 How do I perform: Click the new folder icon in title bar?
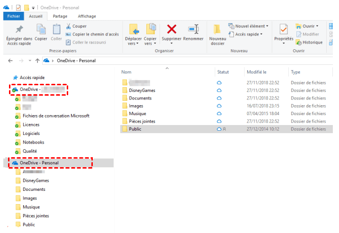tap(27, 8)
